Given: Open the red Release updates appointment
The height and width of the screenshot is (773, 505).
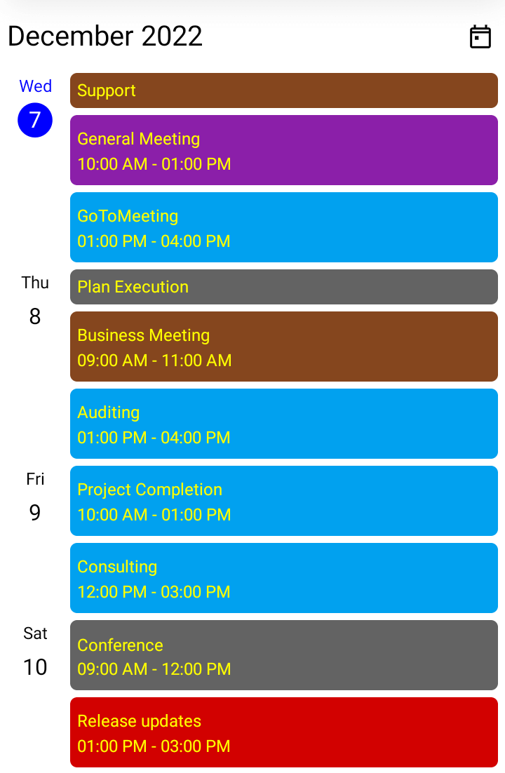Looking at the screenshot, I should 283,732.
